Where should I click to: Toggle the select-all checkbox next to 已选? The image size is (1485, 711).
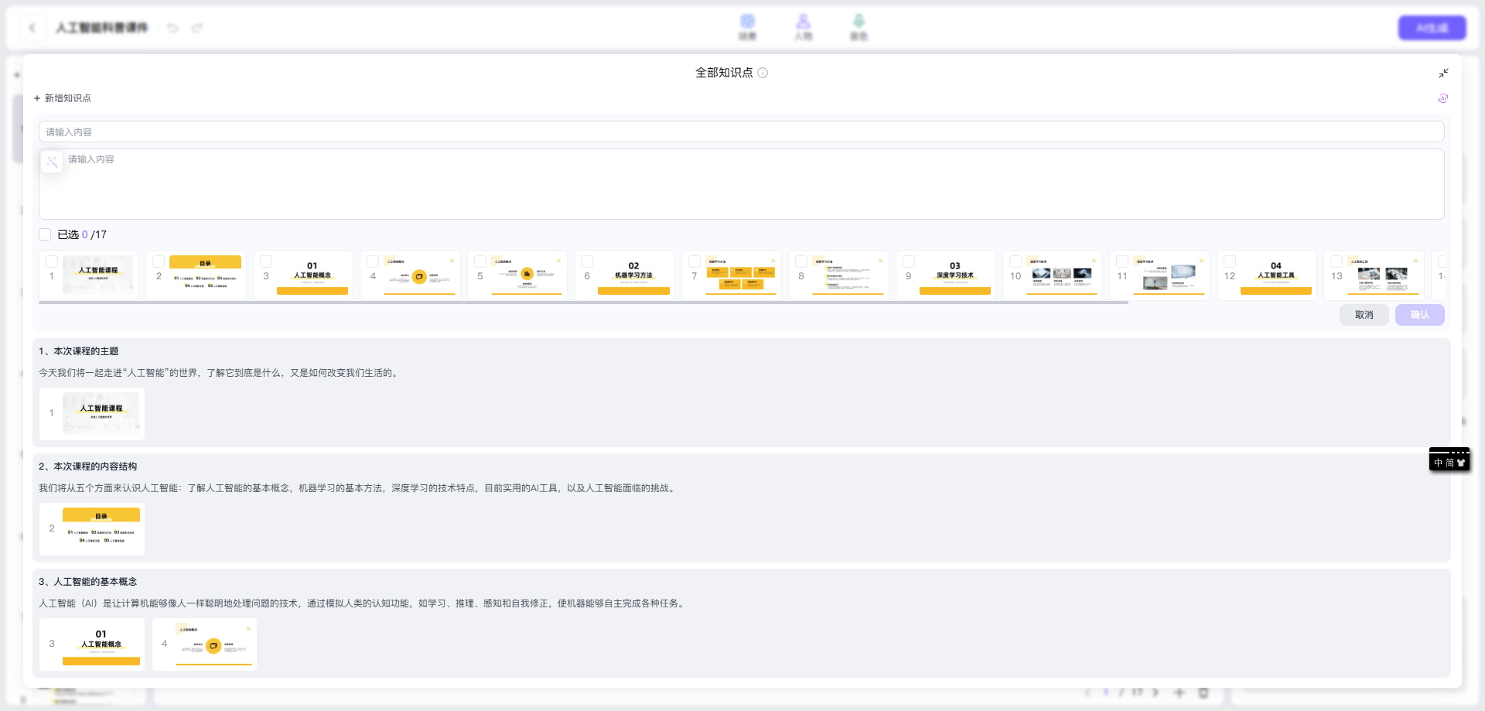click(x=45, y=234)
